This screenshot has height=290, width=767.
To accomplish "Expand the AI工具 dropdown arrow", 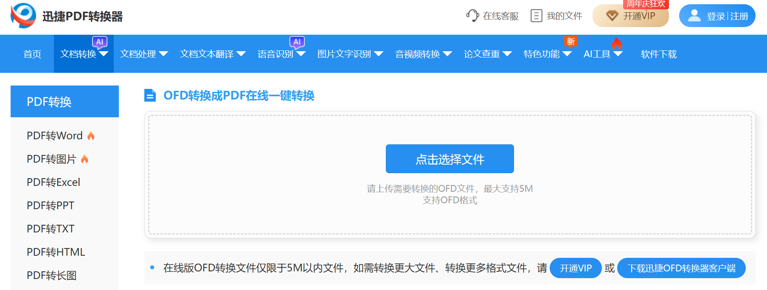I will tap(618, 54).
